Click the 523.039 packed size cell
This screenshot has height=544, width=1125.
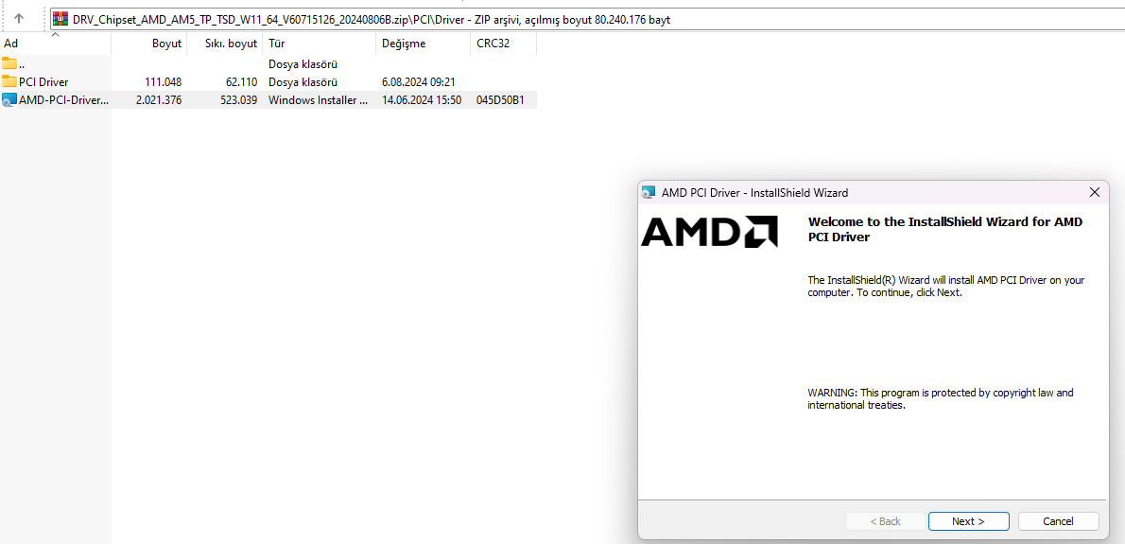[239, 99]
